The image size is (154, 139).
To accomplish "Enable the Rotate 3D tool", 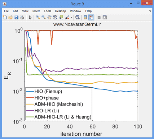I will (55, 18).
